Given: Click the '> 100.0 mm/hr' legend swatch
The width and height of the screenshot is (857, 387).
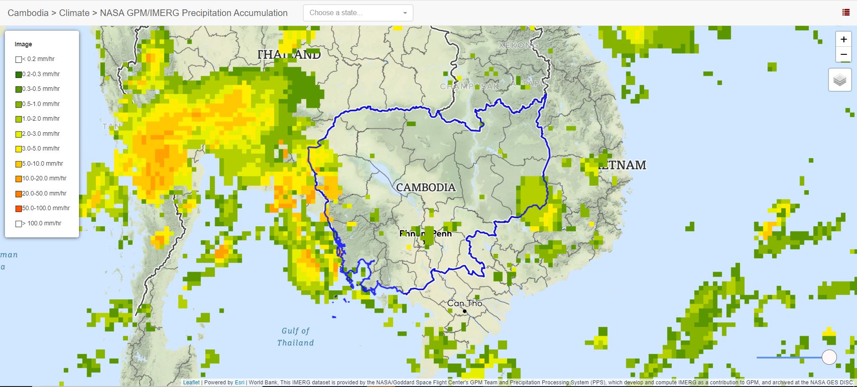Looking at the screenshot, I should (19, 224).
